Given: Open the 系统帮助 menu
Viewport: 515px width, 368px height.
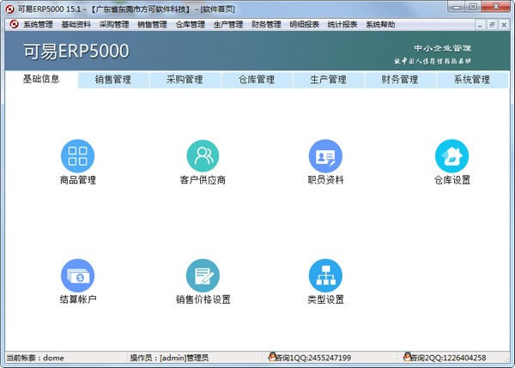Looking at the screenshot, I should click(x=380, y=25).
